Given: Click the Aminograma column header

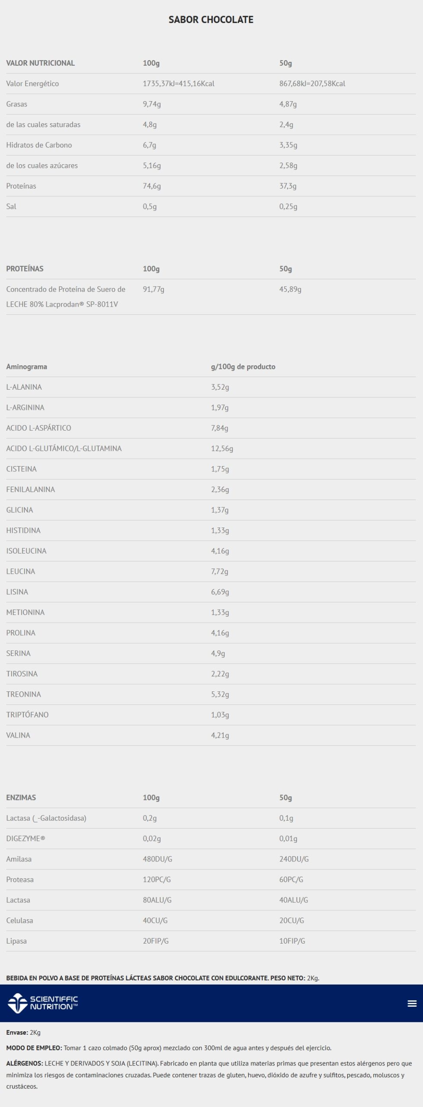Looking at the screenshot, I should coord(26,367).
